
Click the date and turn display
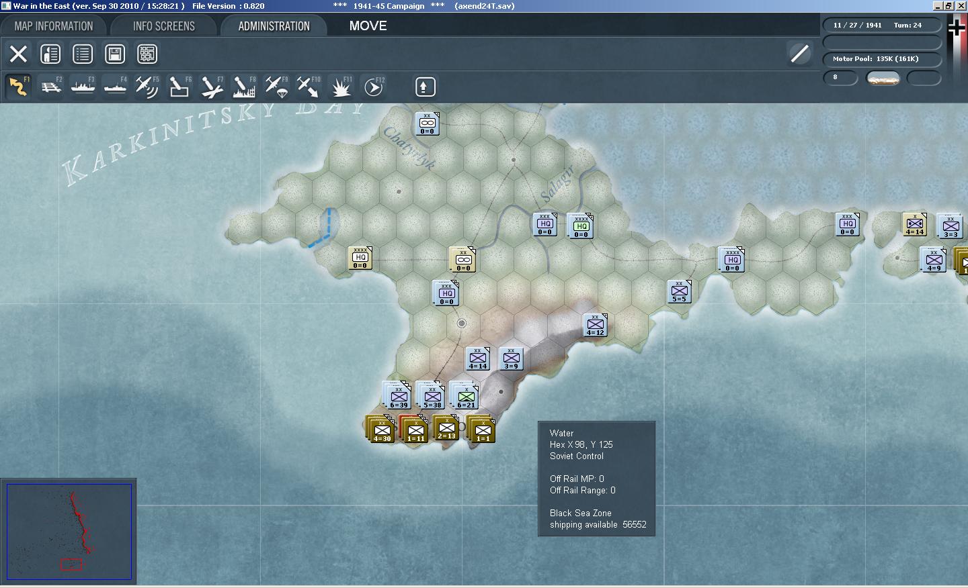pos(882,26)
